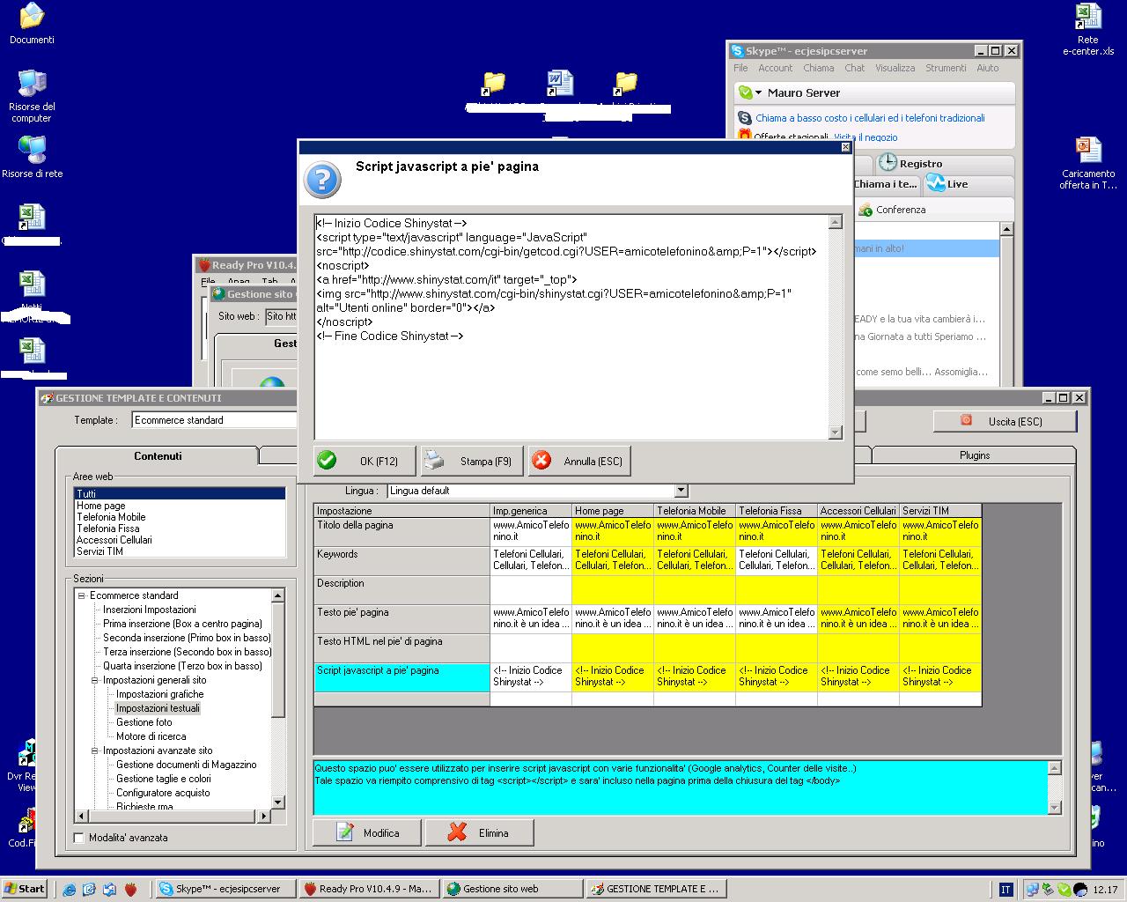Click the Uscita (ESC) button
This screenshot has width=1127, height=902.
pyautogui.click(x=1004, y=421)
